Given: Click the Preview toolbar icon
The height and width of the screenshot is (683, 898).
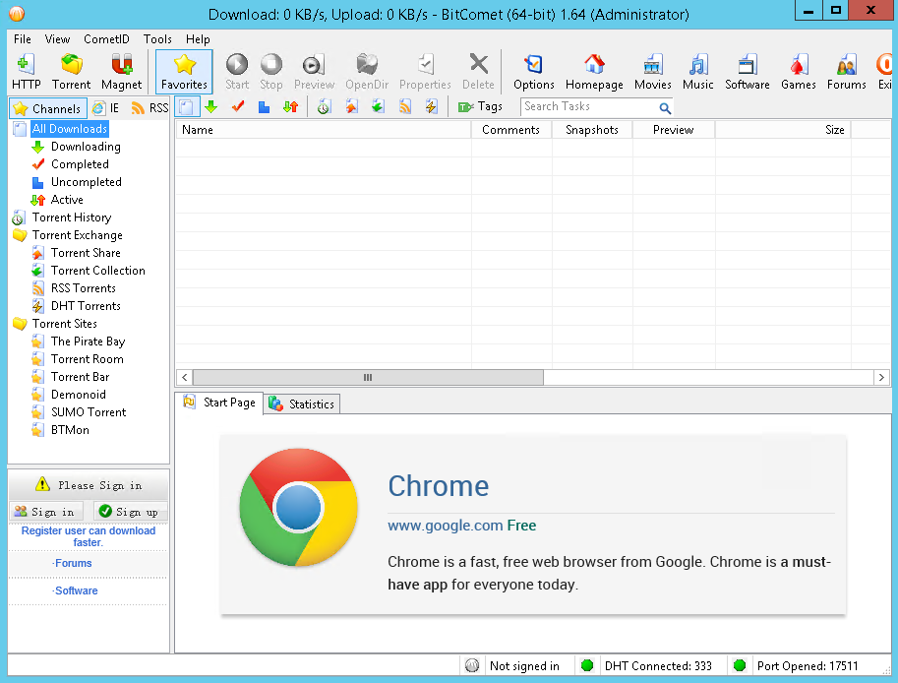Looking at the screenshot, I should click(314, 72).
